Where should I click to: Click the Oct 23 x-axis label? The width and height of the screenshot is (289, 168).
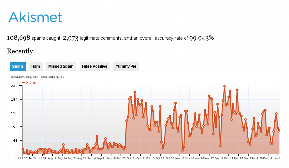coord(160,158)
